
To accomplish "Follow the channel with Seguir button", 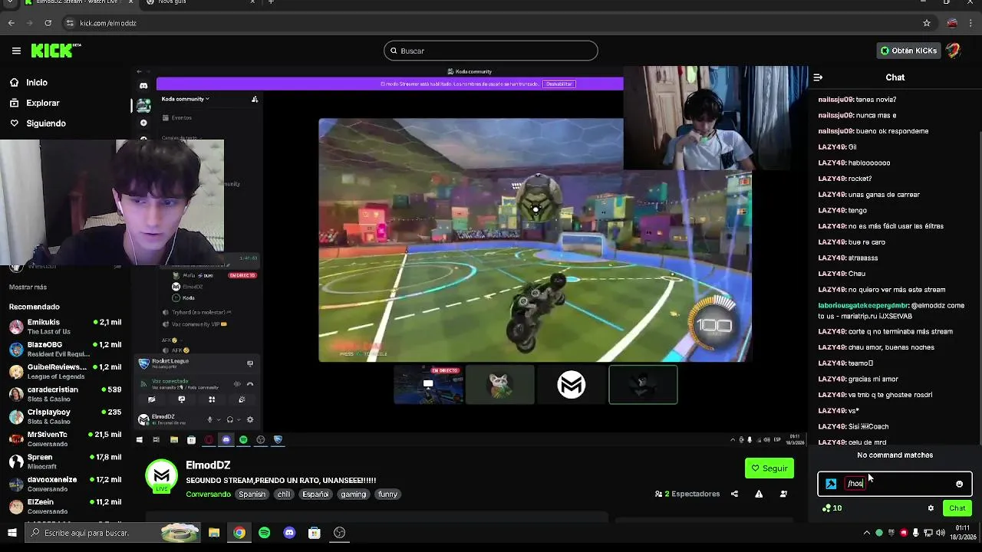I will [769, 468].
